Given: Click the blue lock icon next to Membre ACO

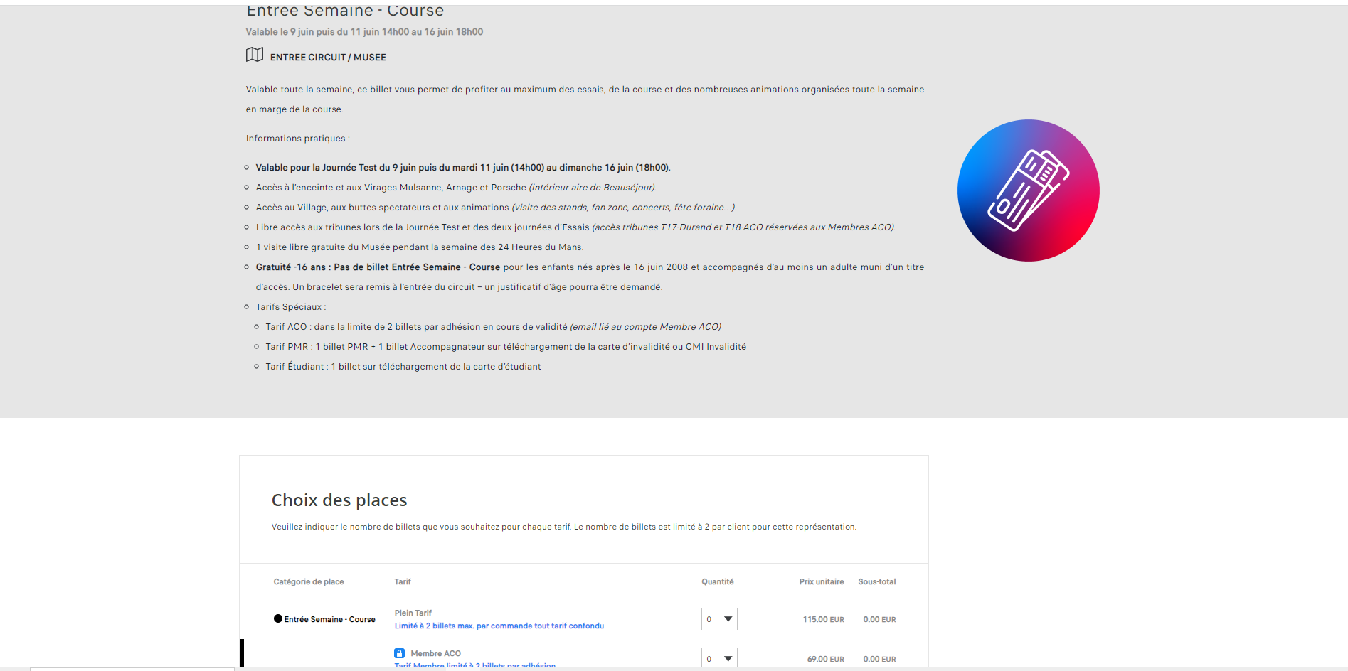Looking at the screenshot, I should [x=400, y=653].
